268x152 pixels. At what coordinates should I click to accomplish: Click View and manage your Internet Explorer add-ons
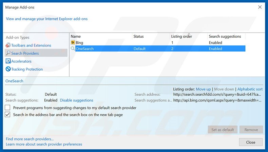47,19
